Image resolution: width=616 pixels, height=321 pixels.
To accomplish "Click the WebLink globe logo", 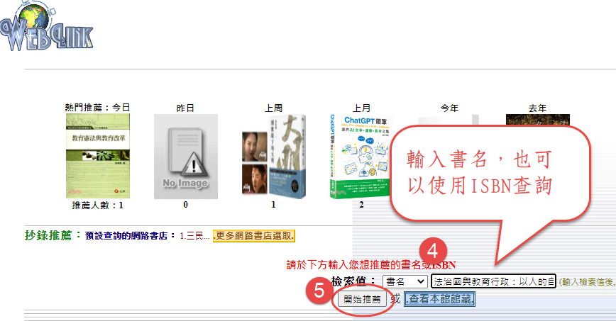I will [x=46, y=26].
